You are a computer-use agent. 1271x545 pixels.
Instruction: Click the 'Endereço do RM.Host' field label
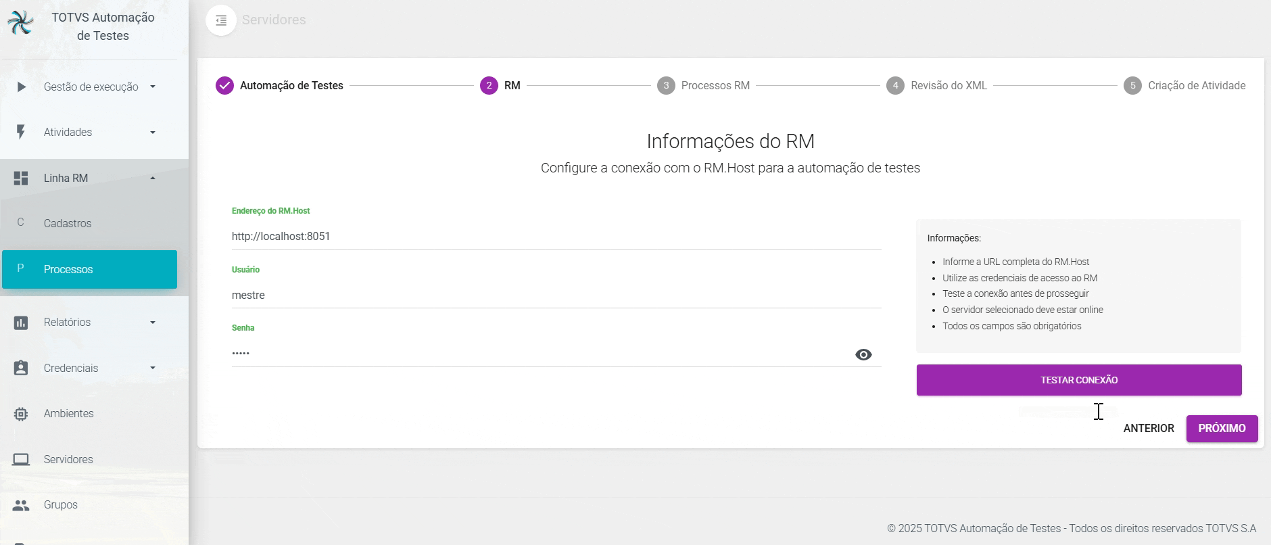point(270,211)
